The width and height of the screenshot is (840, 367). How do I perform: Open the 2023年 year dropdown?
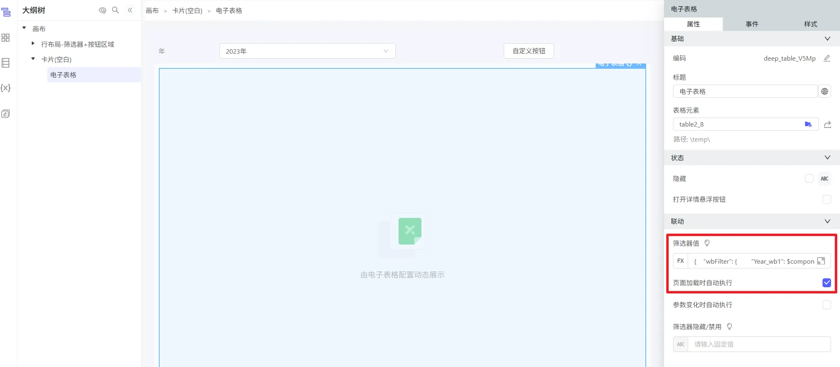(307, 51)
